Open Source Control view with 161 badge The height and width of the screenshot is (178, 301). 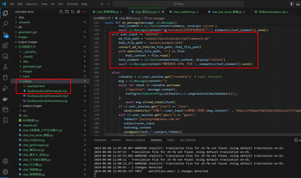[5, 35]
